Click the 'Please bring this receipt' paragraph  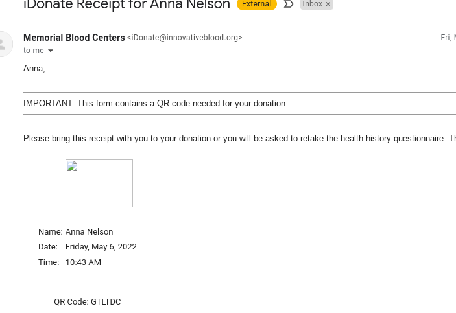pyautogui.click(x=234, y=138)
